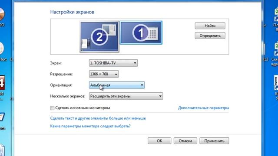Click the Определить button
The height and width of the screenshot is (156, 278).
click(210, 36)
